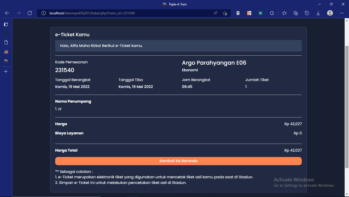Viewport: 349px width, 197px height.
Task: Select the GitHub tab in the sidebar
Action: [x=6, y=33]
